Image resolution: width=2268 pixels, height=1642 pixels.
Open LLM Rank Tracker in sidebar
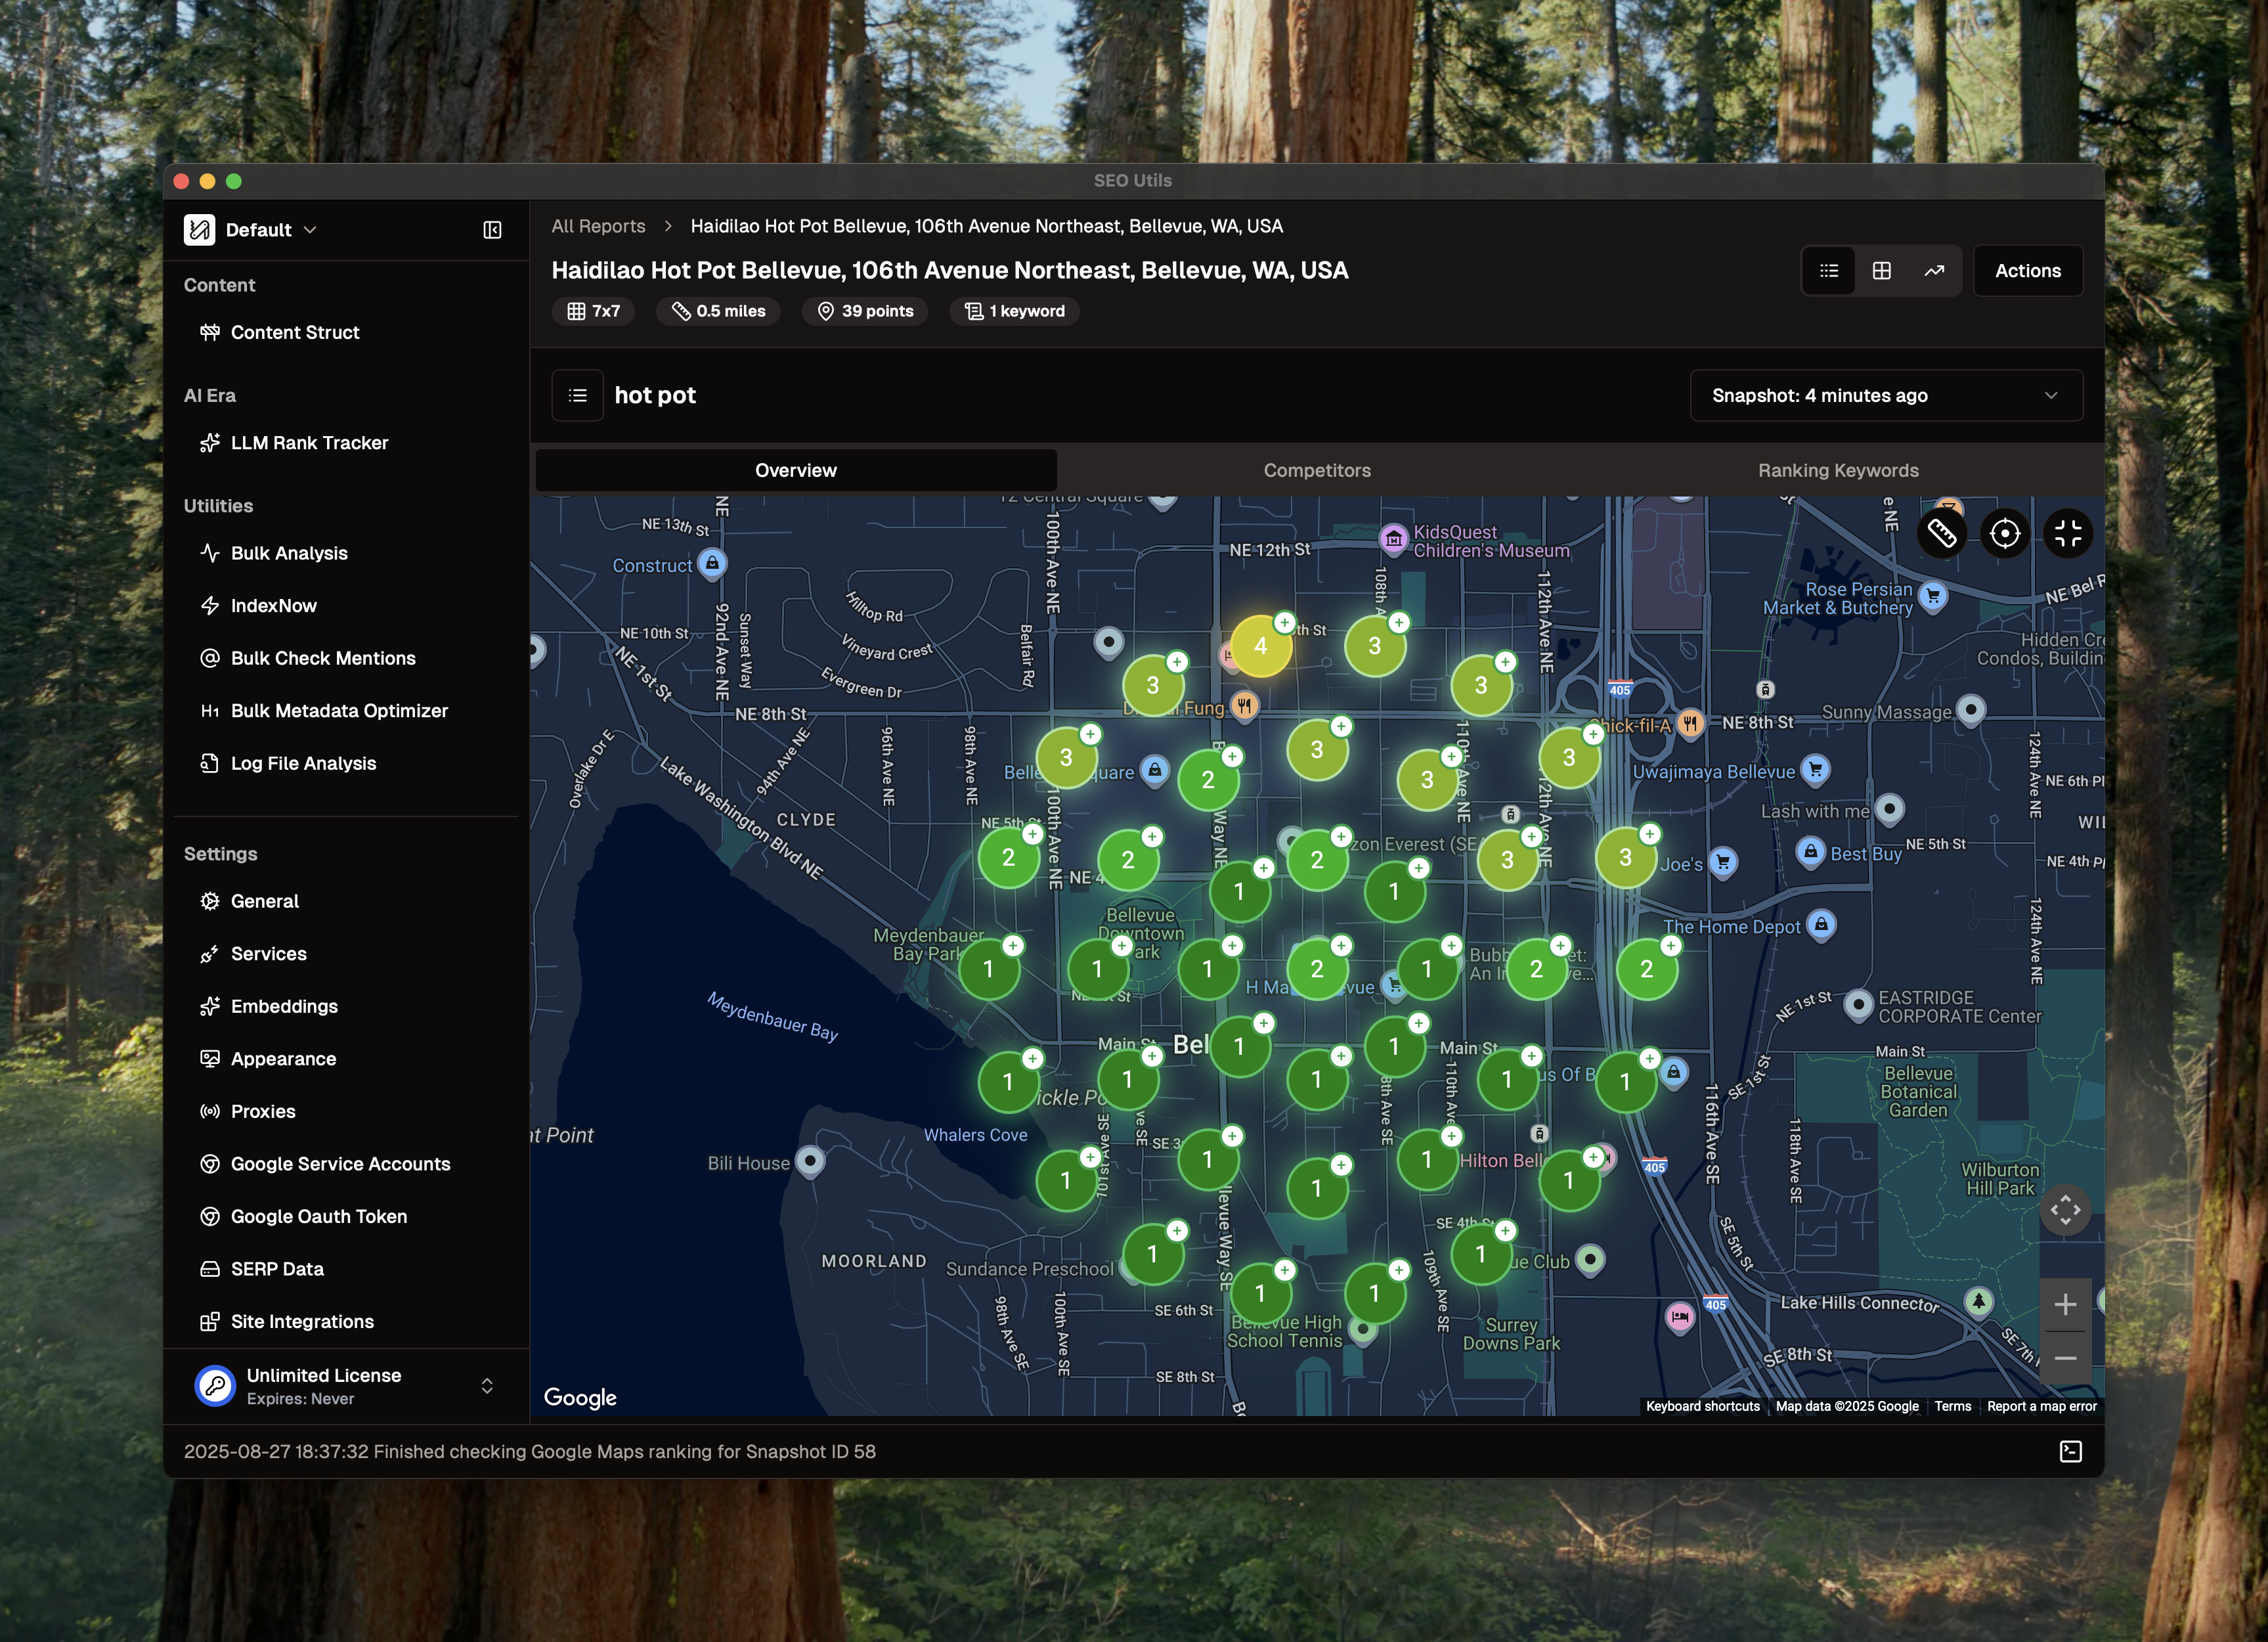click(309, 443)
